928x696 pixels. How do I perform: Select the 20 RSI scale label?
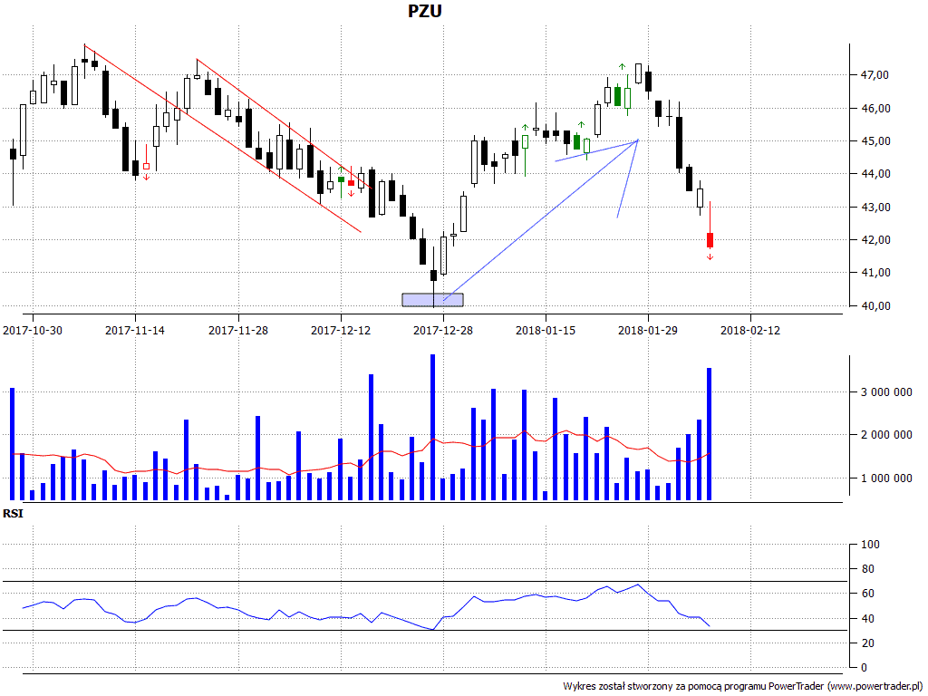[x=867, y=643]
